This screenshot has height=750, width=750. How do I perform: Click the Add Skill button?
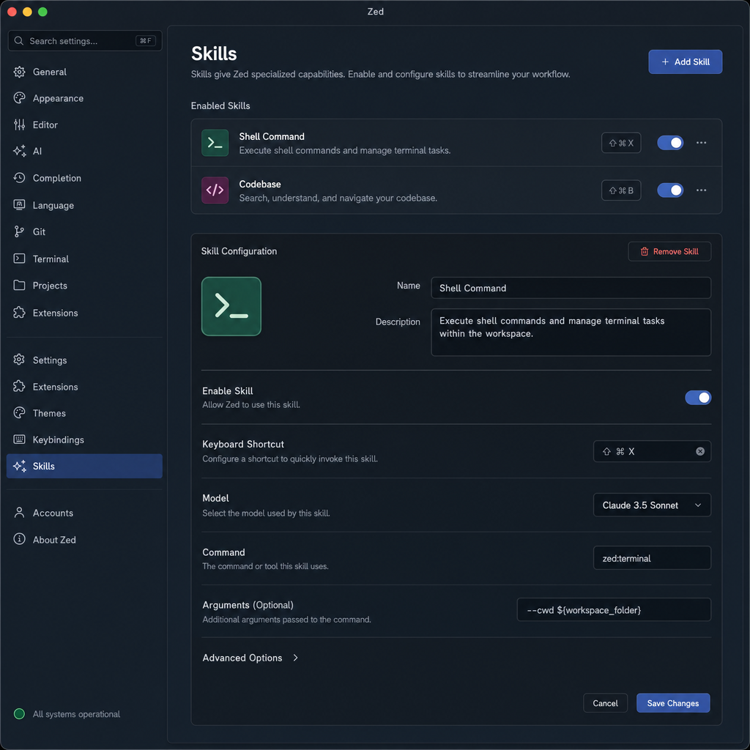pos(685,62)
